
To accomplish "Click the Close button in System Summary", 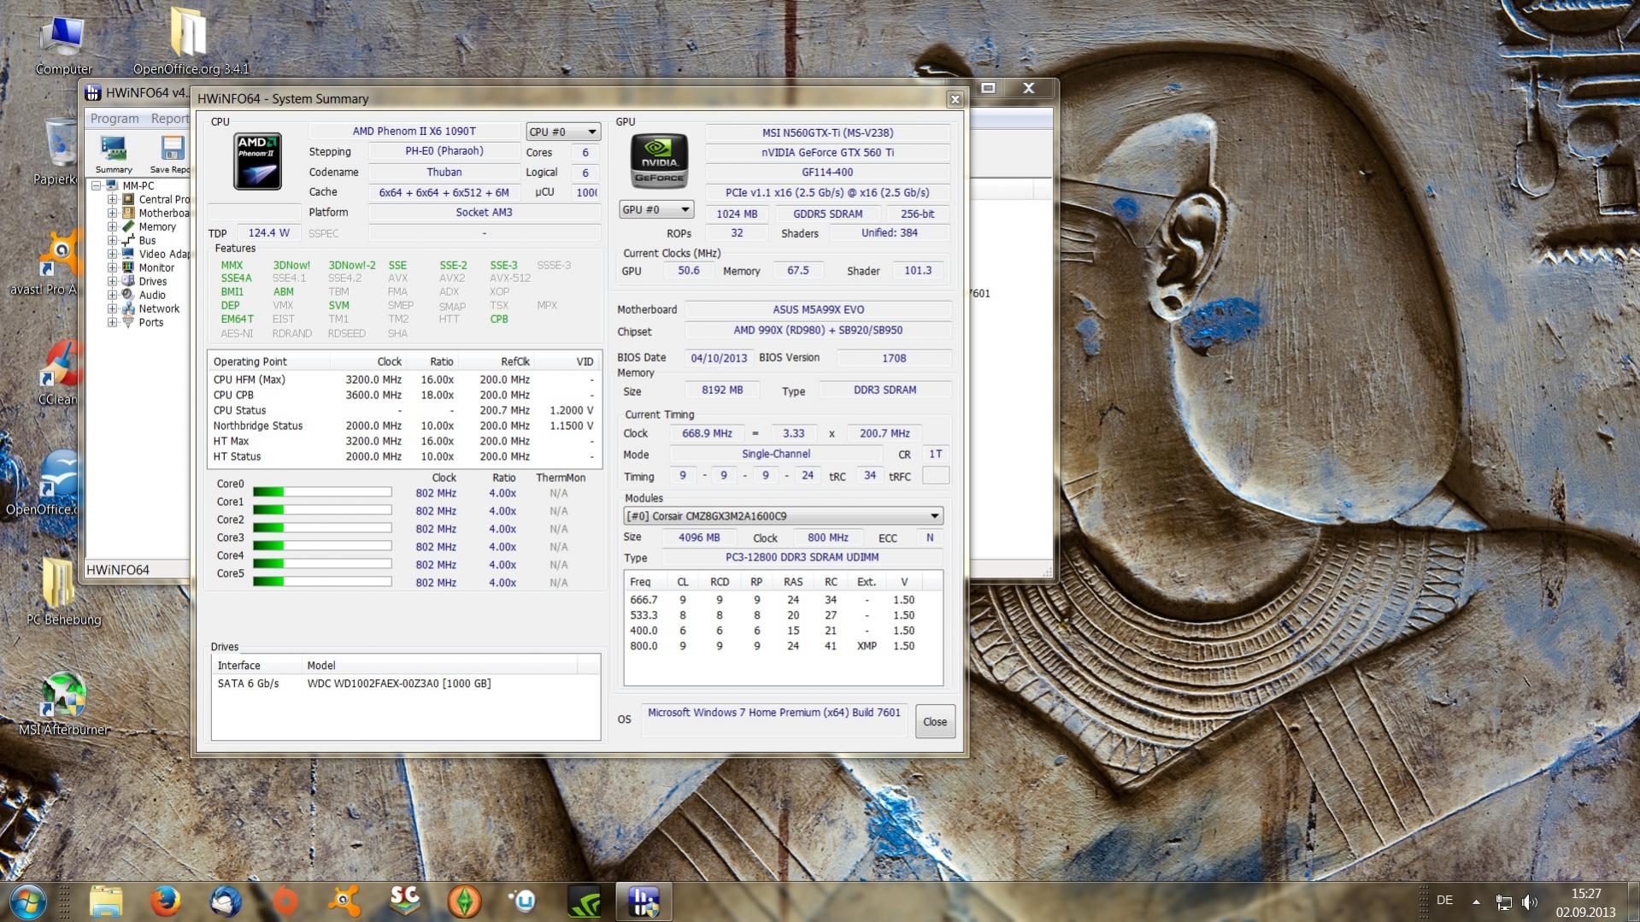I will (x=935, y=722).
